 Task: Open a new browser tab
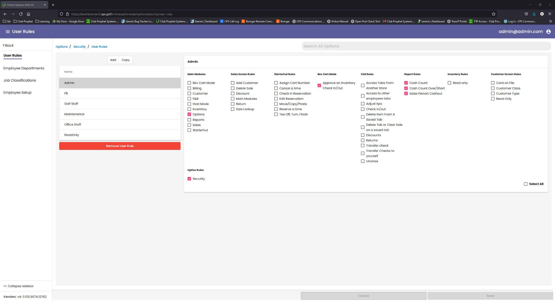[x=53, y=5]
